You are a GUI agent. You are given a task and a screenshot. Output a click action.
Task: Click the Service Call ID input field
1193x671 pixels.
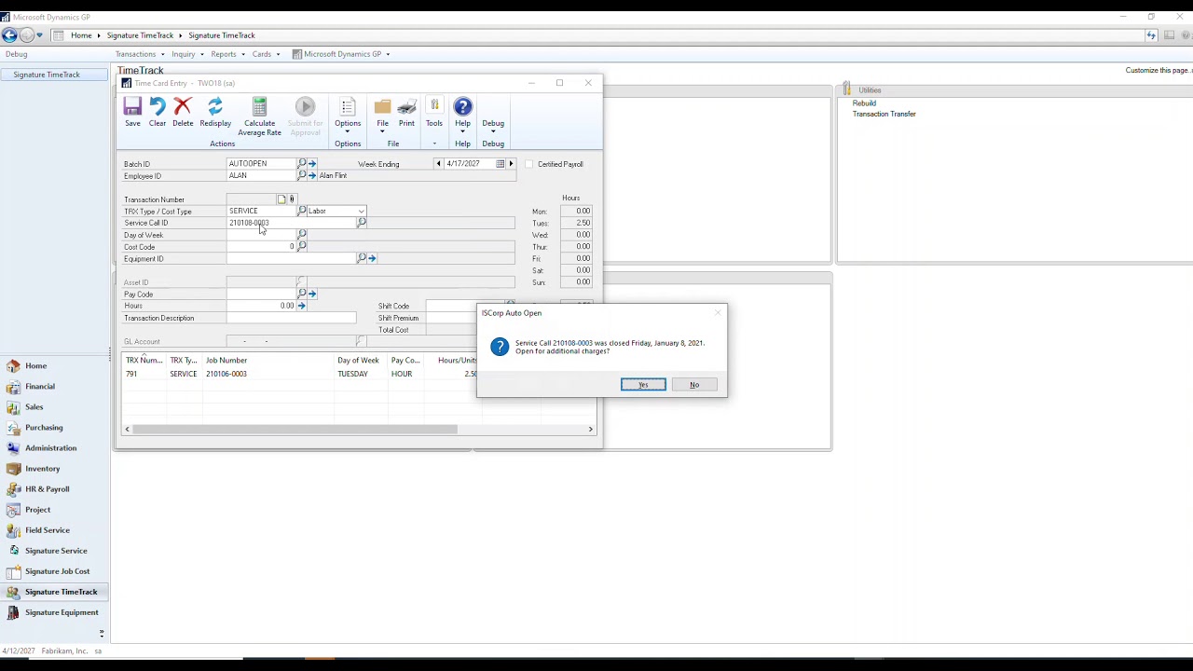pos(291,223)
